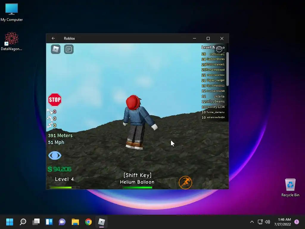
Task: Select the Recycle Bin desktop icon
Action: point(290,188)
